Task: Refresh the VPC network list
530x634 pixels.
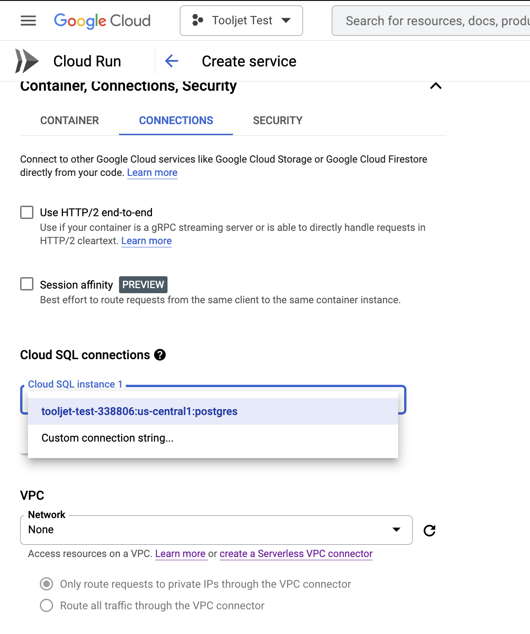Action: tap(429, 530)
